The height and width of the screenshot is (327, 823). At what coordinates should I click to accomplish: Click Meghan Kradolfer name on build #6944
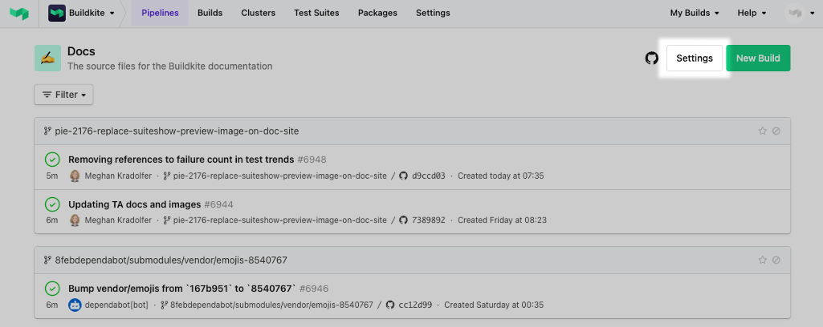click(x=118, y=220)
